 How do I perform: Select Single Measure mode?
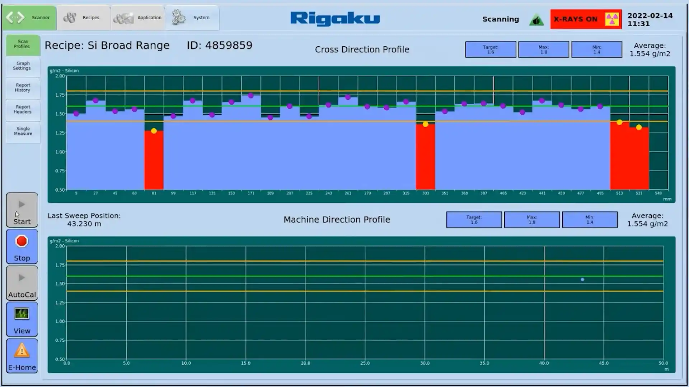[23, 131]
